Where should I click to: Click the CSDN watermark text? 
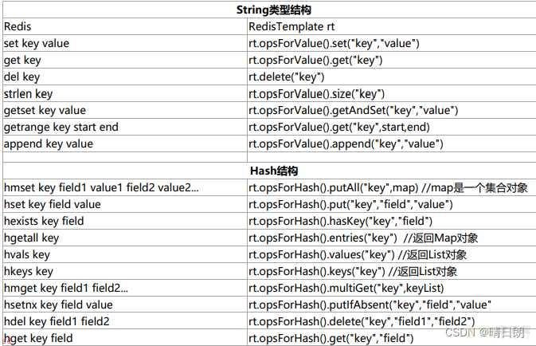pos(485,332)
